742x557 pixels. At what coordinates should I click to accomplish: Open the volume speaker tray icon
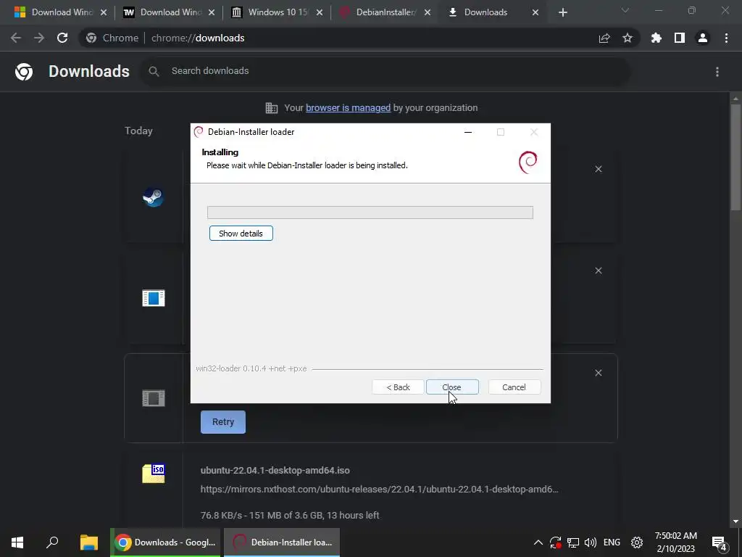(x=591, y=542)
